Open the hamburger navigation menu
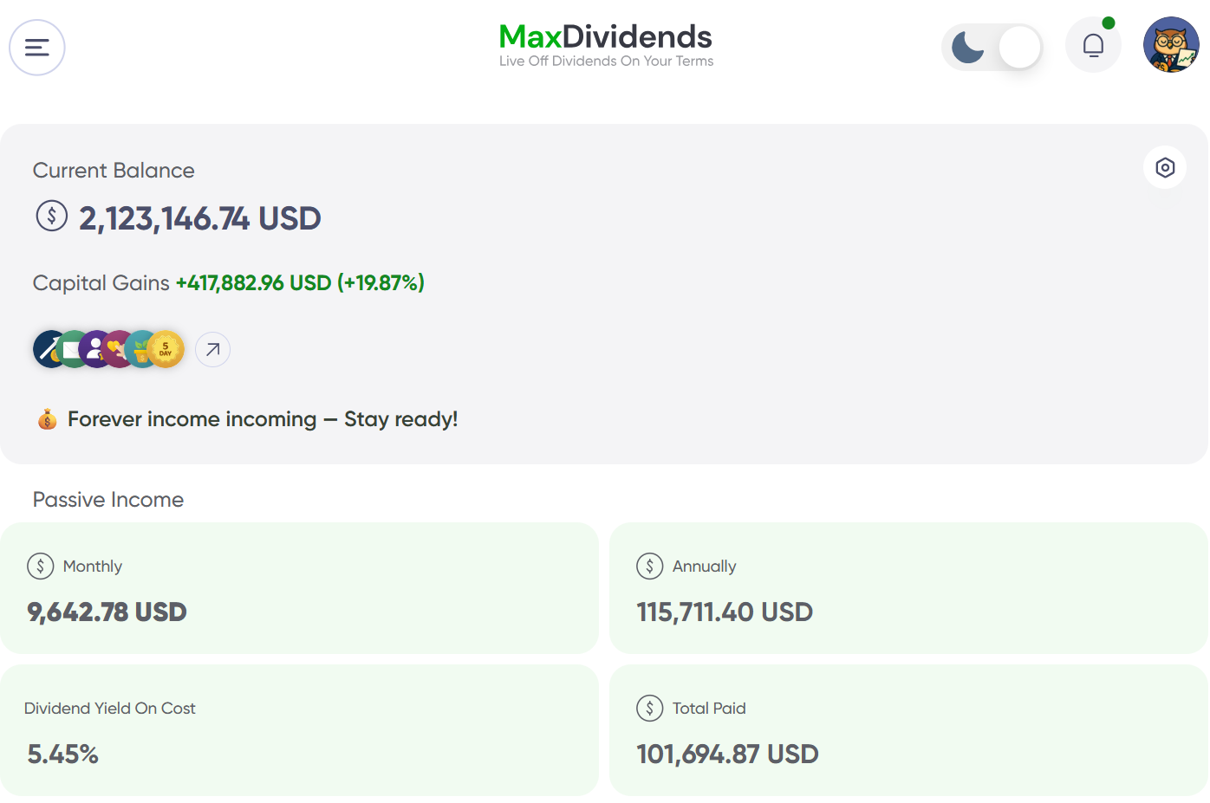 point(37,48)
